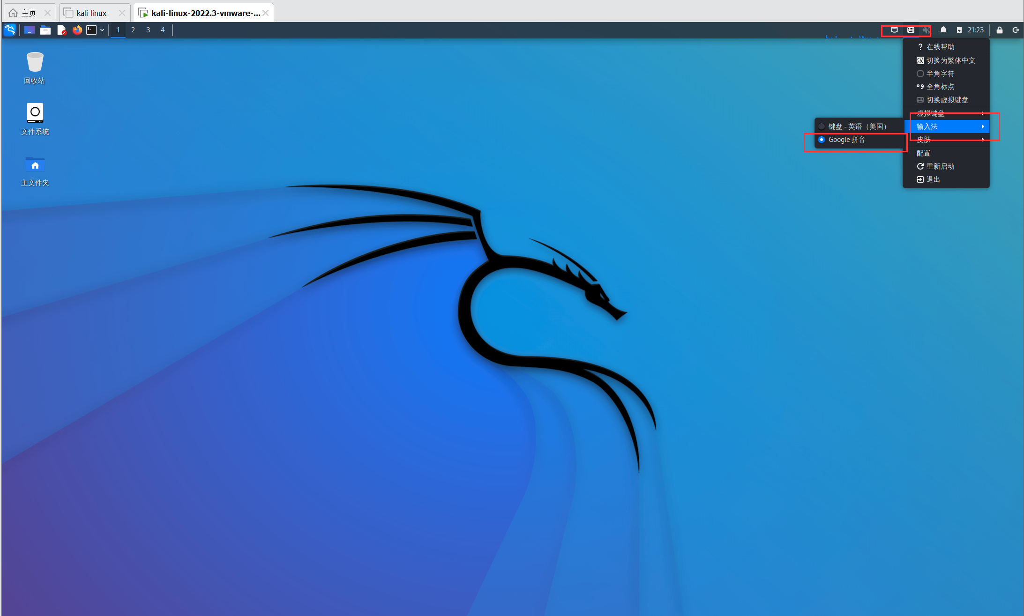Click the wired network tray icon
Screen dimensions: 1024x616
pos(894,30)
